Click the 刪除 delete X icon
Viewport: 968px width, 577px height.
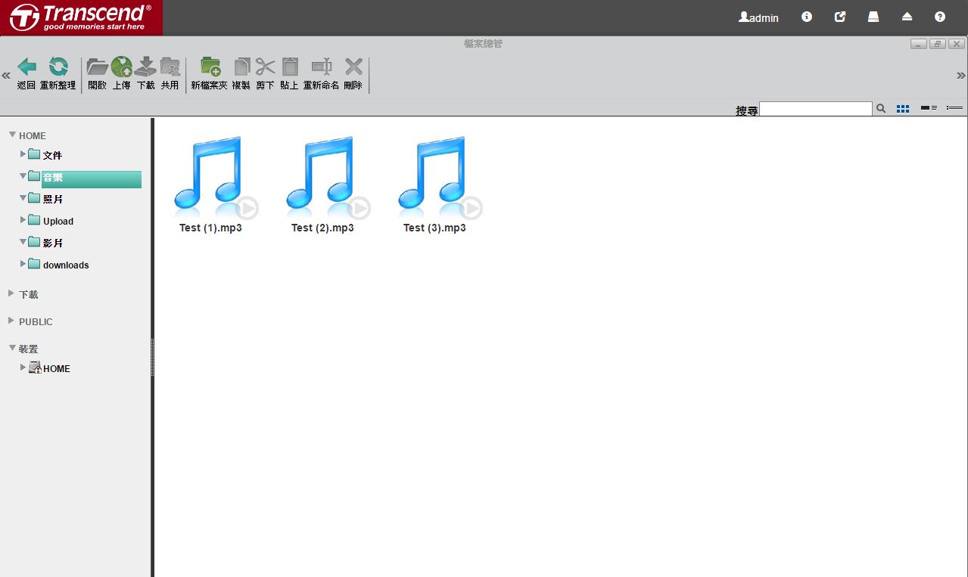coord(353,67)
